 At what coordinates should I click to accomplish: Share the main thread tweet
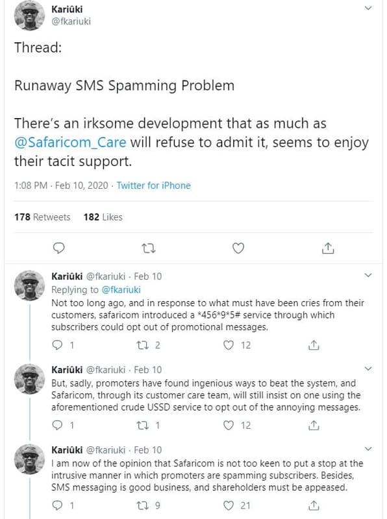(328, 248)
